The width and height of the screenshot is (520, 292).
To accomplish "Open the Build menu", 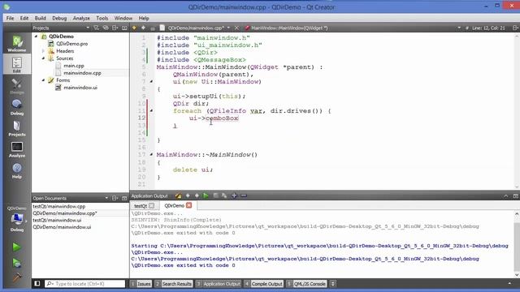I will point(40,18).
